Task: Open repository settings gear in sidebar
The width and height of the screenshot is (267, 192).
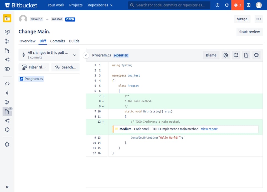Action: 7,144
